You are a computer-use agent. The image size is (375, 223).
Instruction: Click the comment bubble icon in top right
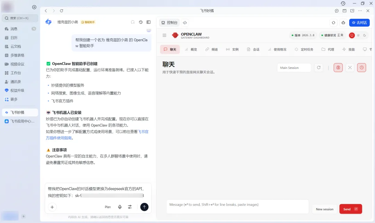tap(337, 11)
